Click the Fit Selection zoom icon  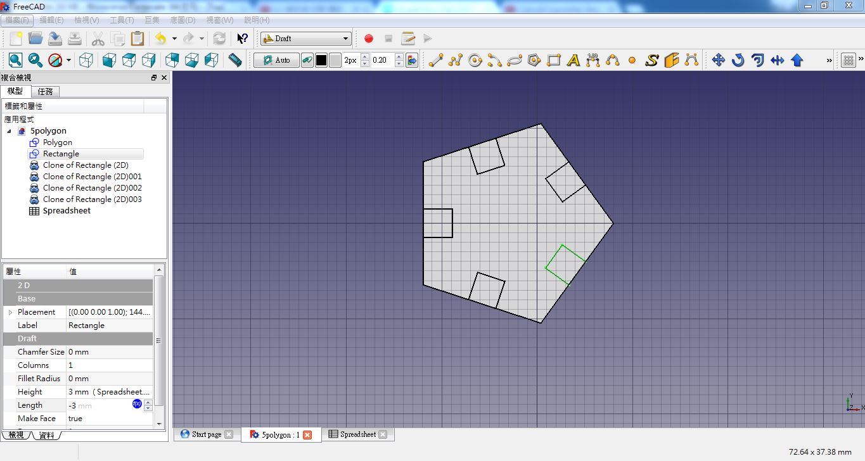[x=35, y=60]
